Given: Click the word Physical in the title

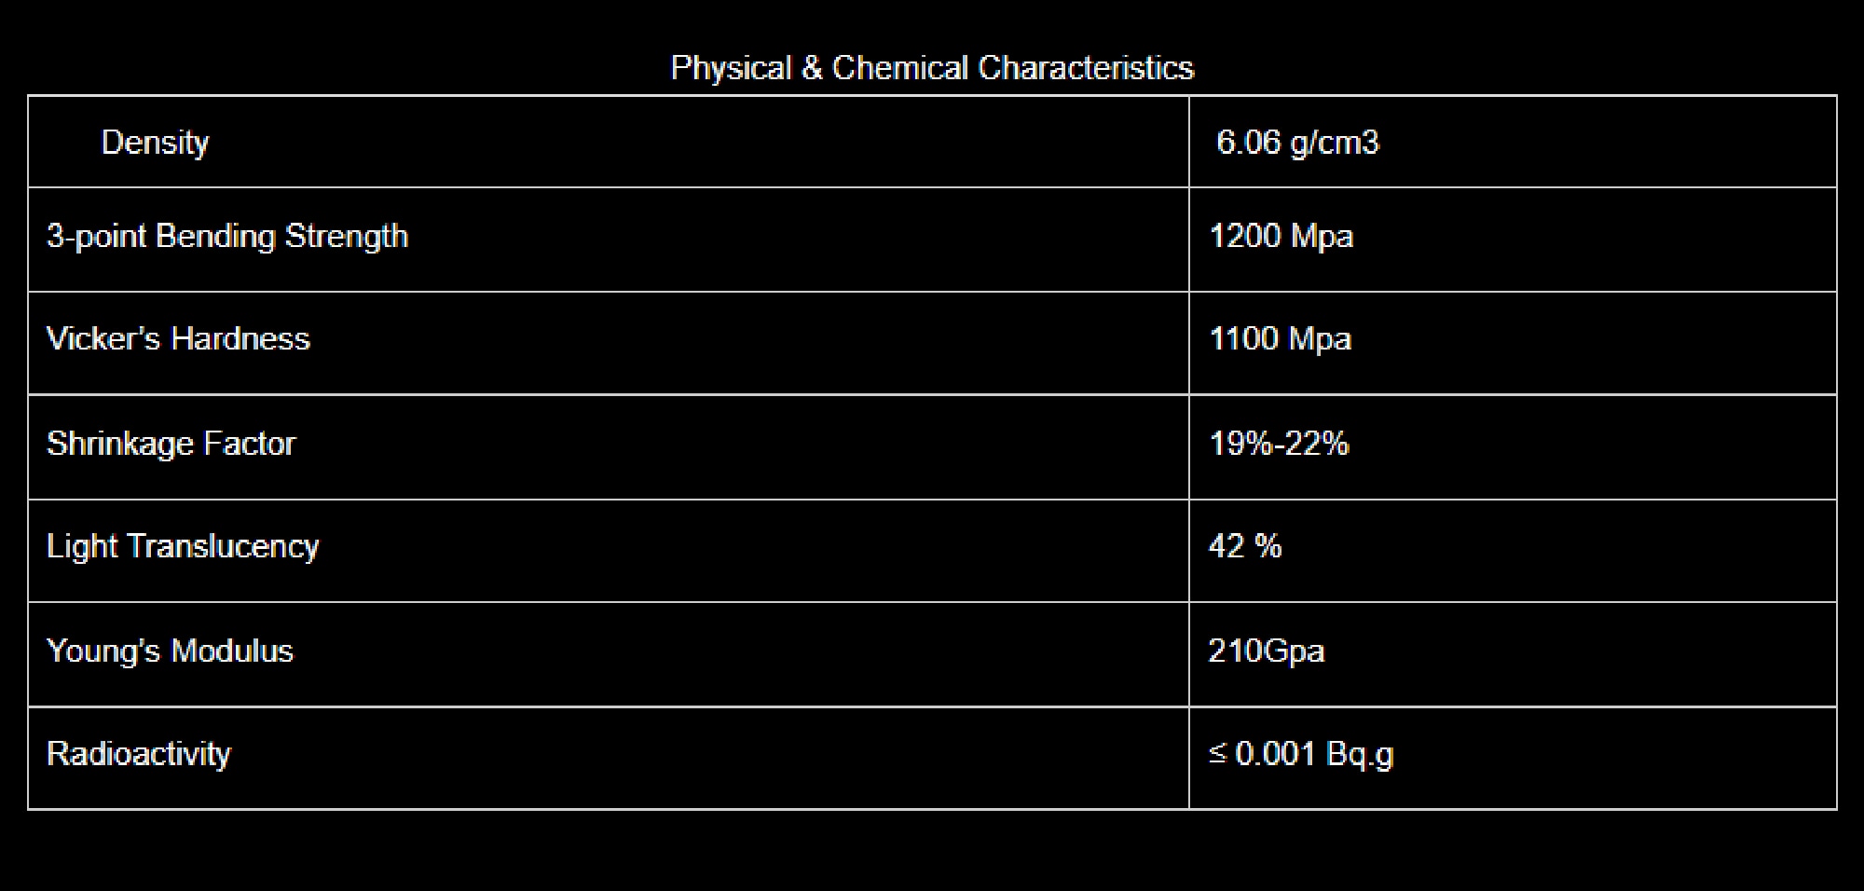Looking at the screenshot, I should pyautogui.click(x=731, y=68).
